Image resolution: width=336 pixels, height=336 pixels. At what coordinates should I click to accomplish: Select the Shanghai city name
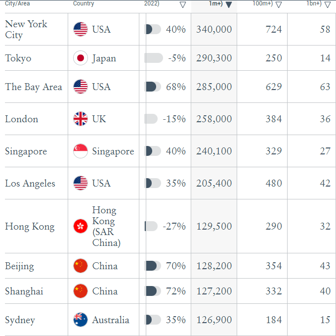[x=24, y=291]
